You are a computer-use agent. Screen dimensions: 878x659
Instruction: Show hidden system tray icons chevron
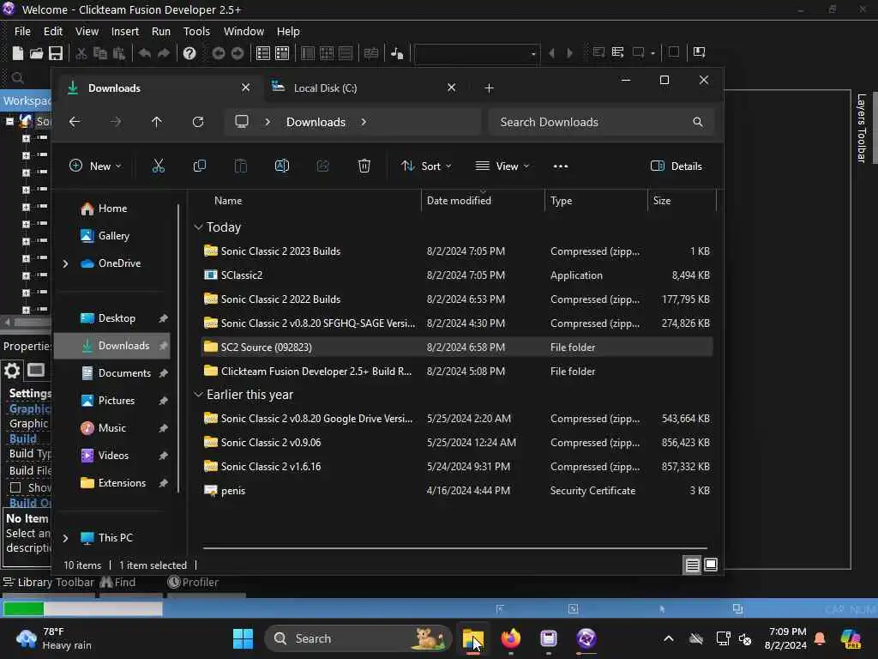[x=669, y=638]
